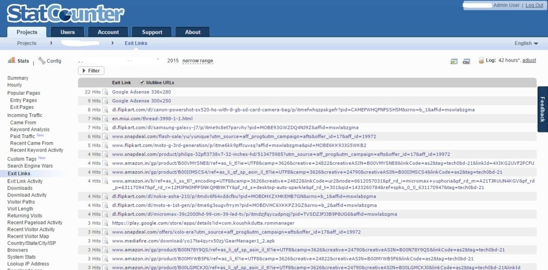The image size is (548, 270).
Task: Open Downloads report in sidebar
Action: (x=20, y=188)
